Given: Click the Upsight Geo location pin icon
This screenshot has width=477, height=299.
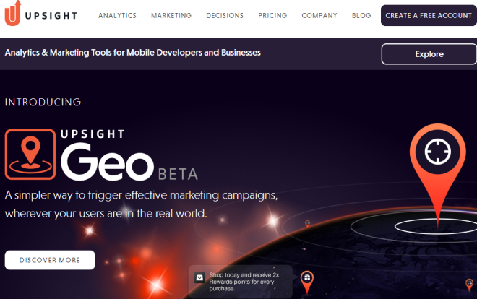Looking at the screenshot, I should click(30, 155).
